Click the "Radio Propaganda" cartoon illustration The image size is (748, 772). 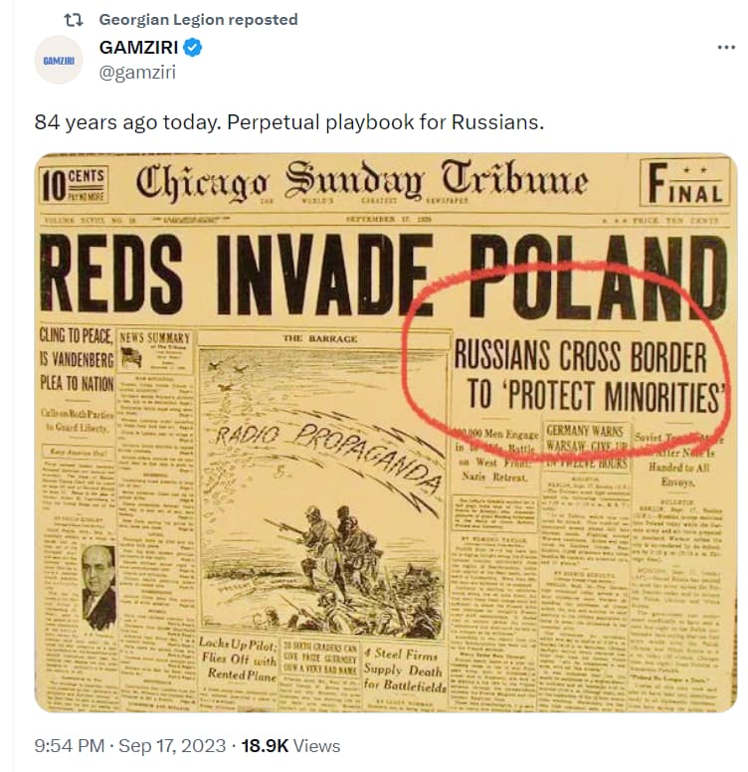(323, 493)
